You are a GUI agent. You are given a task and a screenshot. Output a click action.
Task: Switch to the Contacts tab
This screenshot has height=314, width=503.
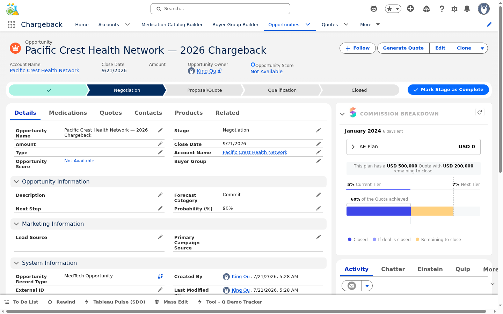click(x=148, y=113)
